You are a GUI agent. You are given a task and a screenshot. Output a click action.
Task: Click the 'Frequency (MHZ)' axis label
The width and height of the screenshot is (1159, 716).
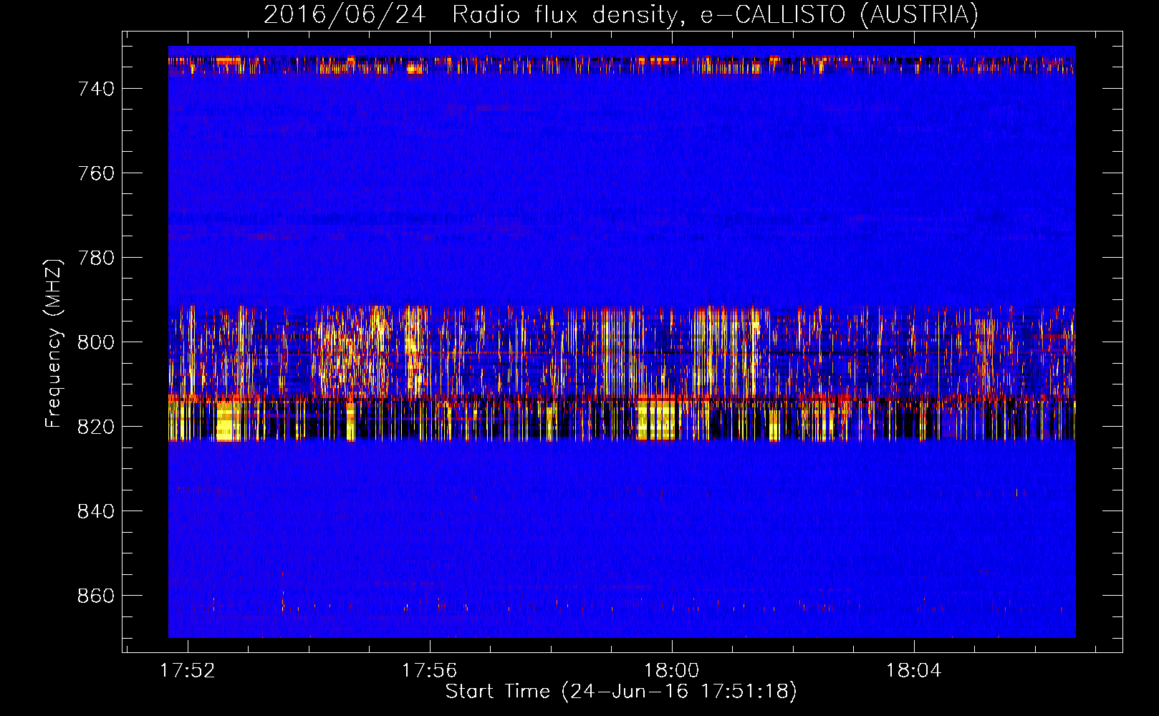(x=53, y=343)
